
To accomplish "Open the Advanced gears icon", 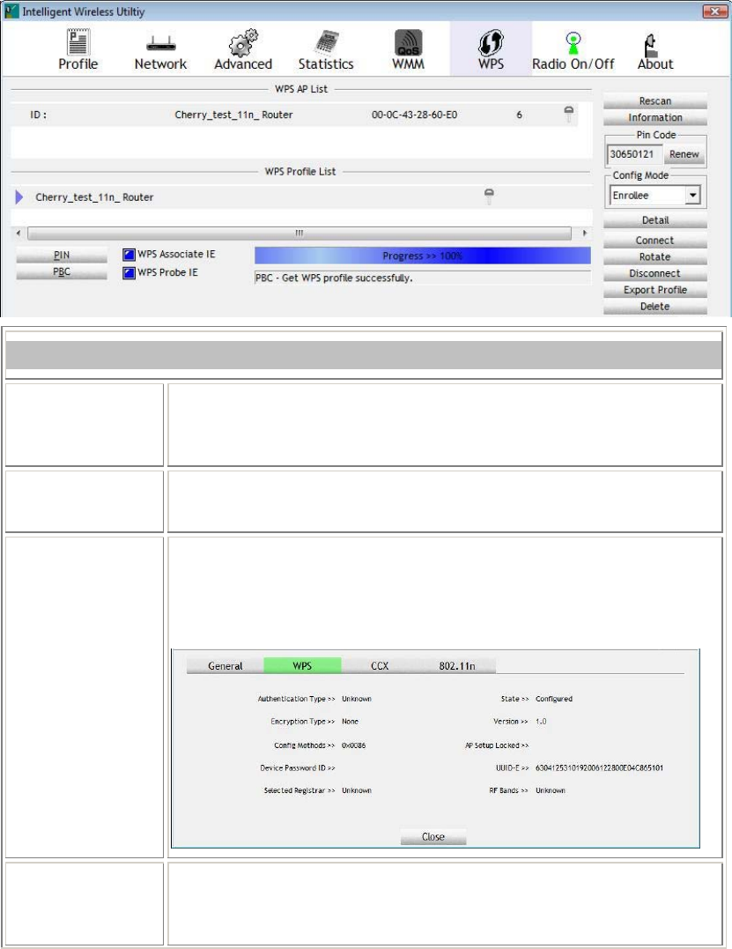I will click(243, 49).
